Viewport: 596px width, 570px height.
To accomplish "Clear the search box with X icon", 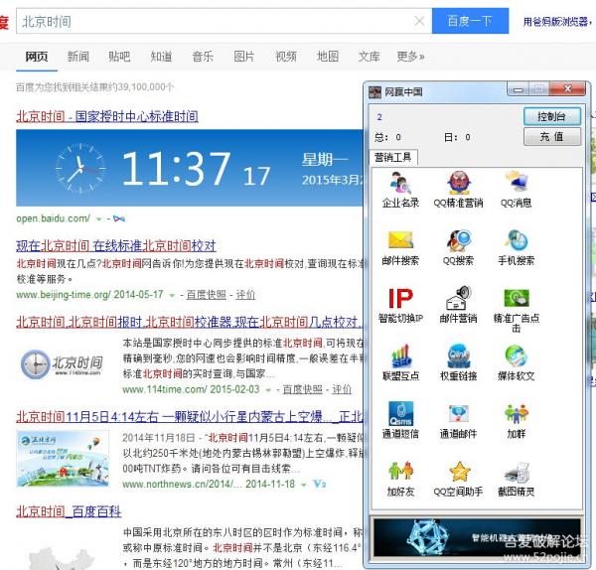I will pyautogui.click(x=419, y=21).
